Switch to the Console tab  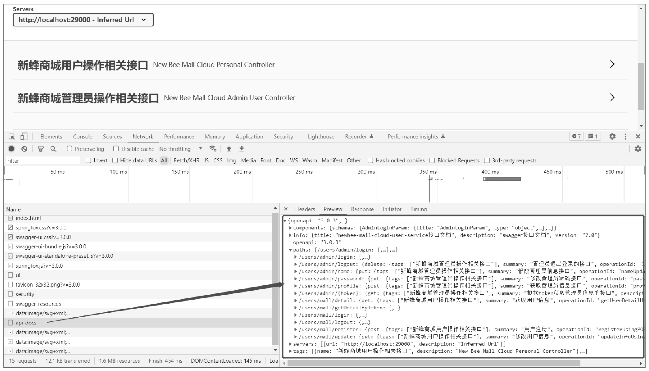tap(83, 136)
